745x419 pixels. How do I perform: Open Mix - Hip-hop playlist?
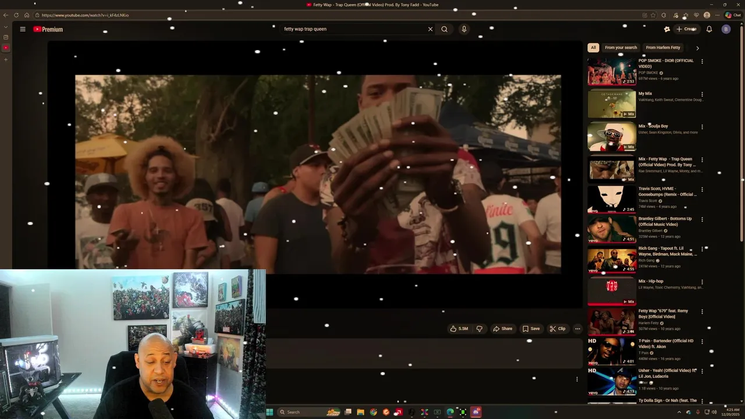tap(612, 292)
